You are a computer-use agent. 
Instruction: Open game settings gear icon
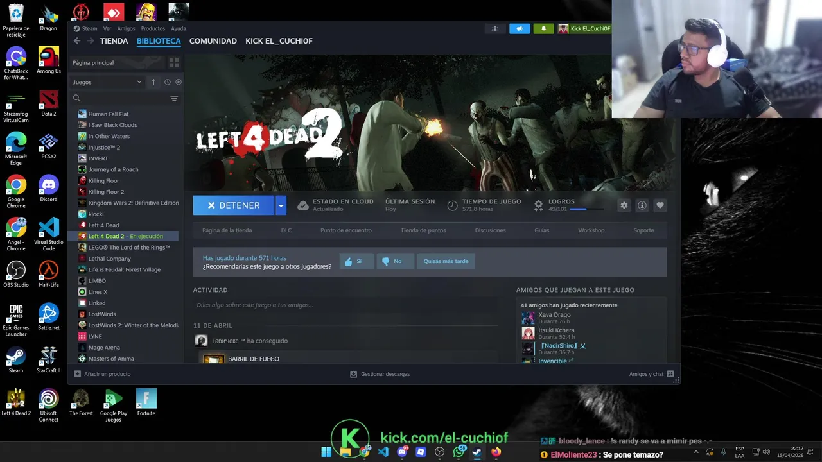click(624, 205)
